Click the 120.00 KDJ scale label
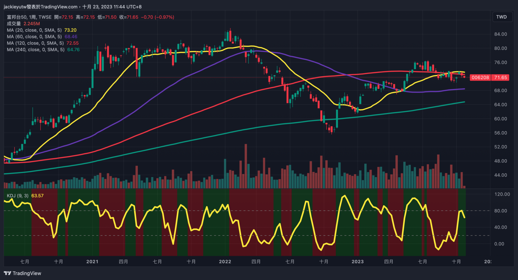This screenshot has height=280, width=518. (x=502, y=194)
